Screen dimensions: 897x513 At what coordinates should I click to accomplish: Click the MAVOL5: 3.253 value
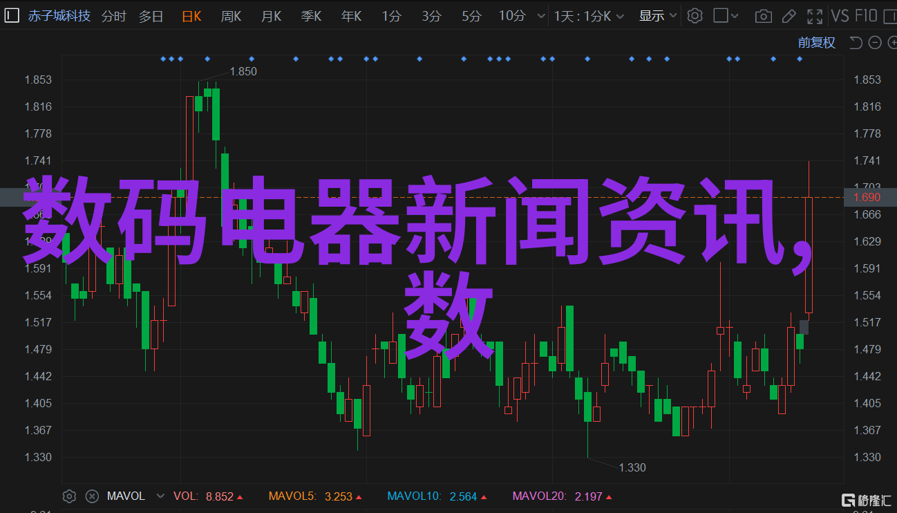pyautogui.click(x=315, y=496)
